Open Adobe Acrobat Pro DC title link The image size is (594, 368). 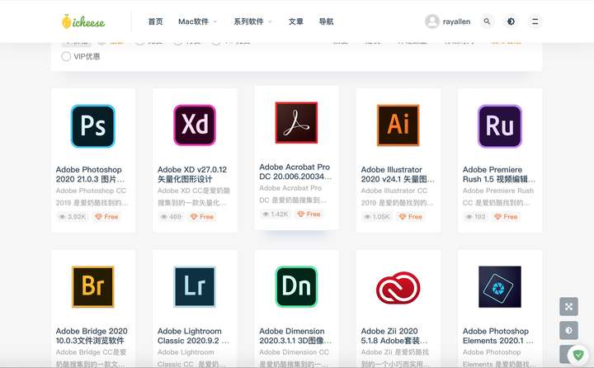295,172
